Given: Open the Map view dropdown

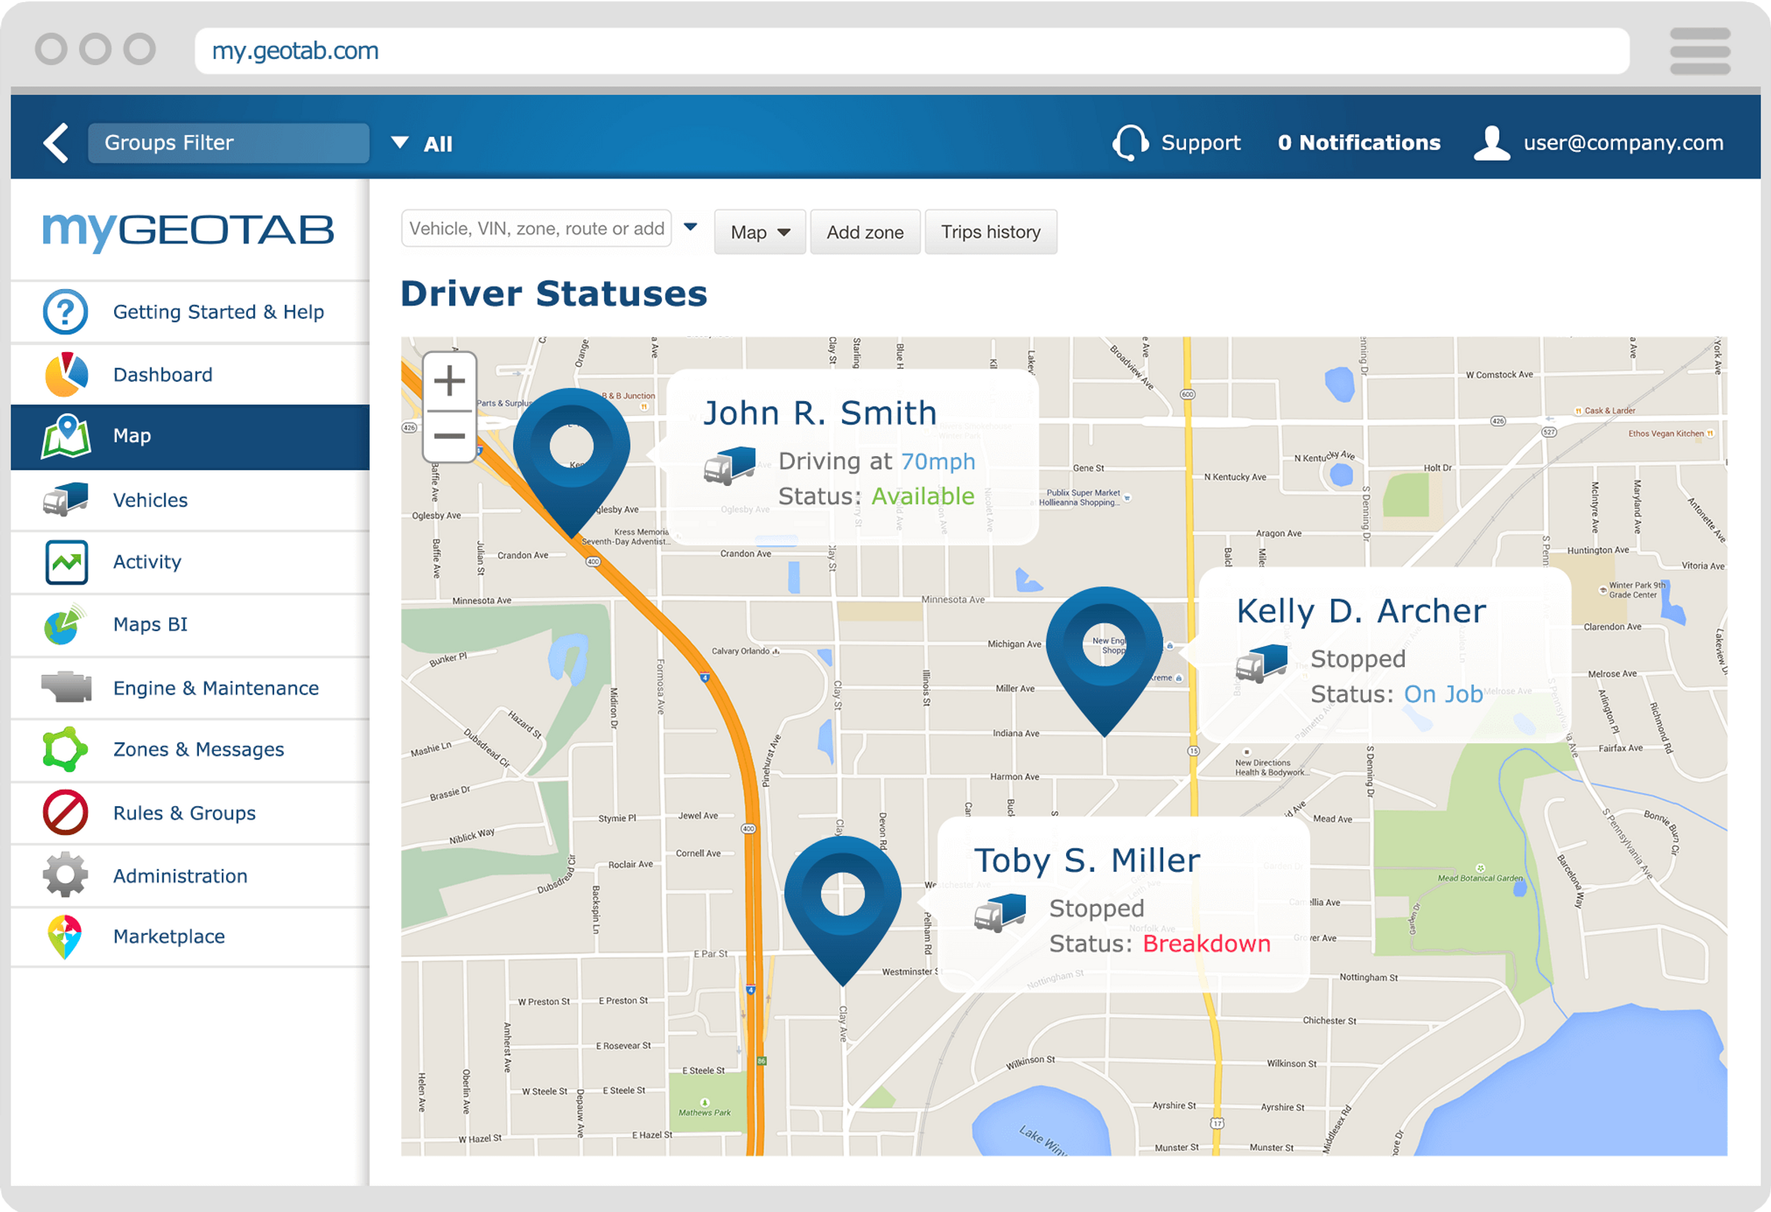Looking at the screenshot, I should (759, 232).
